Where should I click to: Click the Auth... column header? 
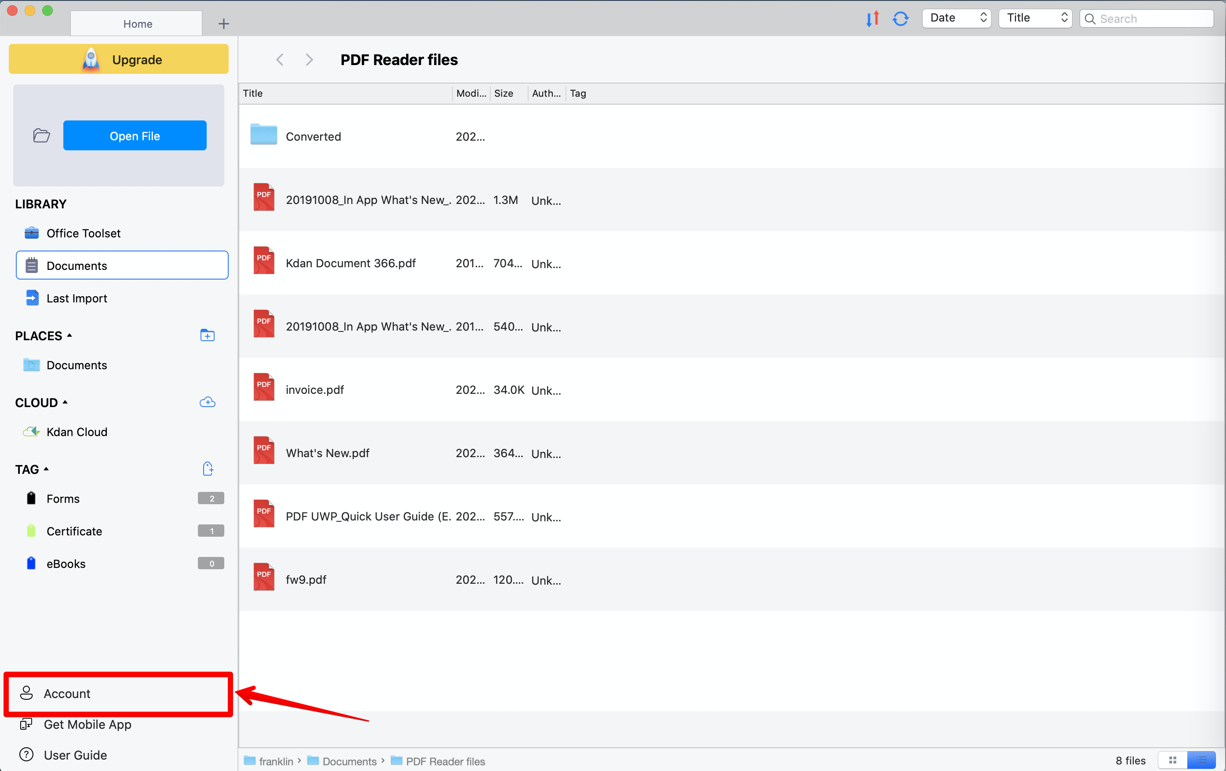click(x=546, y=93)
